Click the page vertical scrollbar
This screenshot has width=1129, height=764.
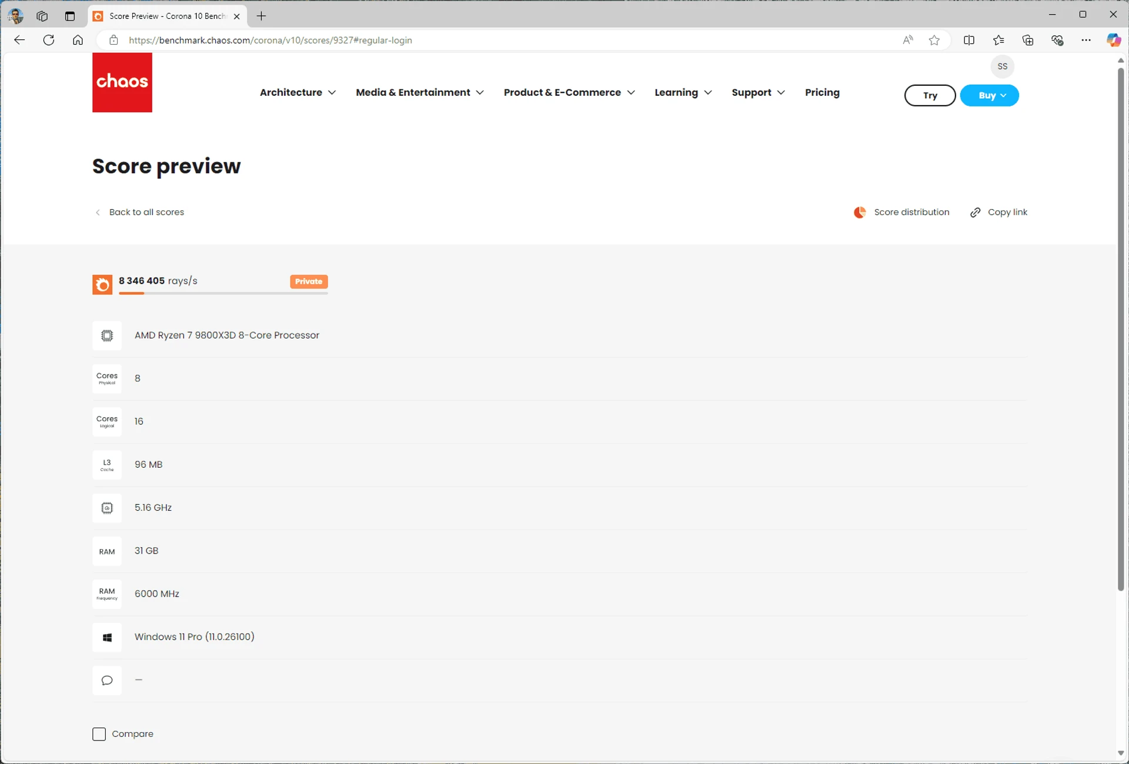click(1121, 329)
